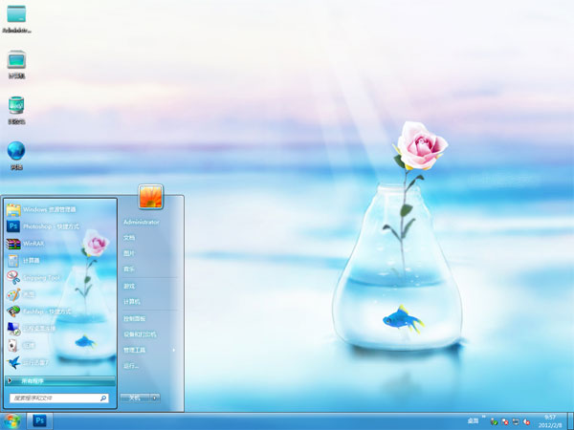Open the 网络 desktop icon

16,153
